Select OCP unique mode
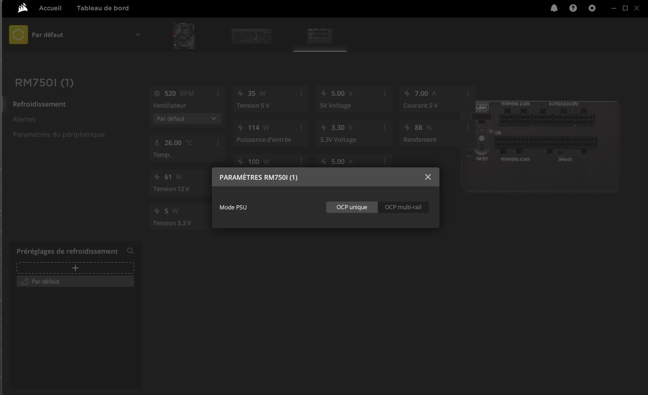Screen dimensions: 648x395 (x=352, y=207)
